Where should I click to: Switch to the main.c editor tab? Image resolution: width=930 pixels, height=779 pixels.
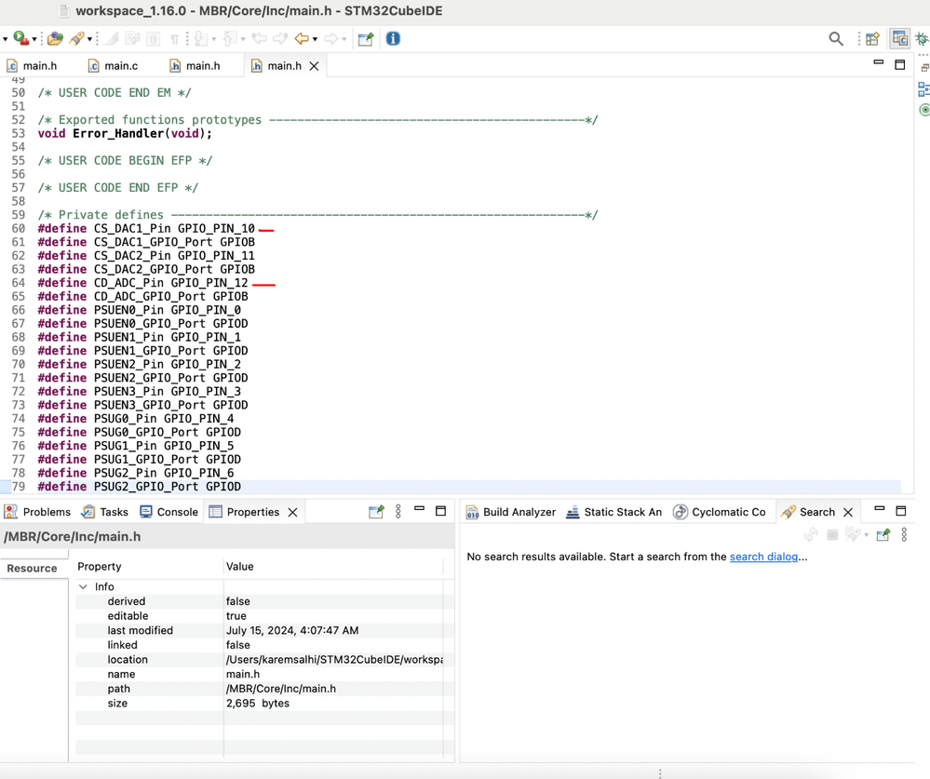coord(121,66)
